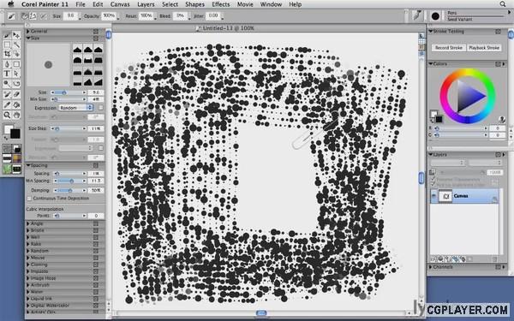The width and height of the screenshot is (514, 321).
Task: Click the box on the Spacing panel header
Action: [96, 166]
